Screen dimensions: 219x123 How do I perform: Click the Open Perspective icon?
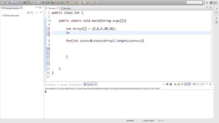(x=207, y=3)
